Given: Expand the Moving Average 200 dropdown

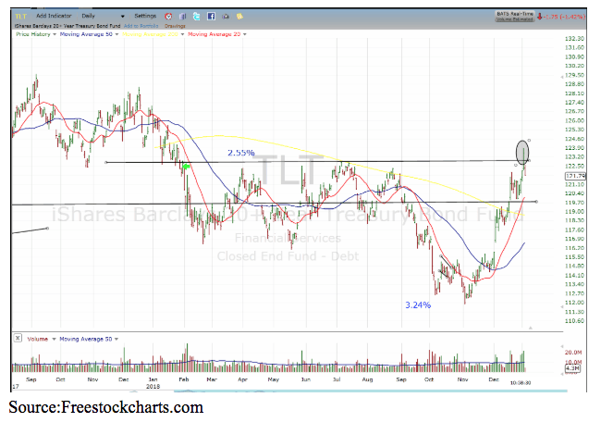Looking at the screenshot, I should coord(182,34).
